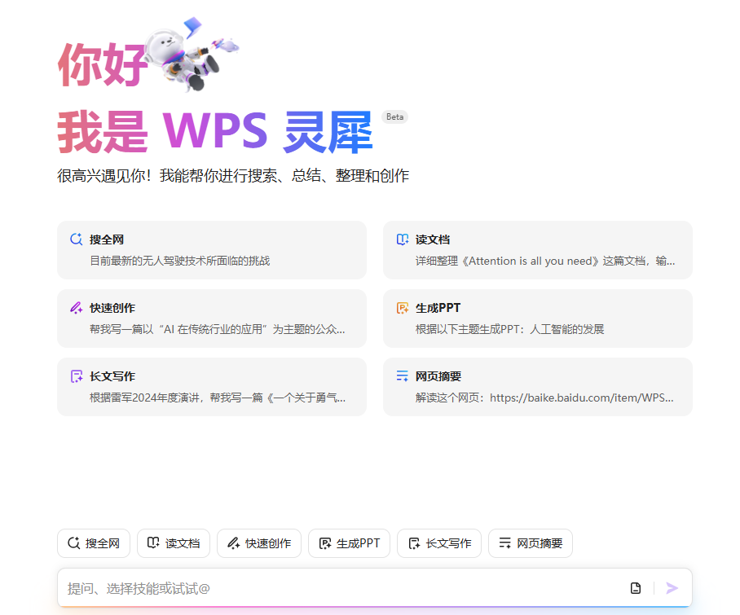The width and height of the screenshot is (740, 615).
Task: Click the send arrow icon
Action: pyautogui.click(x=672, y=588)
